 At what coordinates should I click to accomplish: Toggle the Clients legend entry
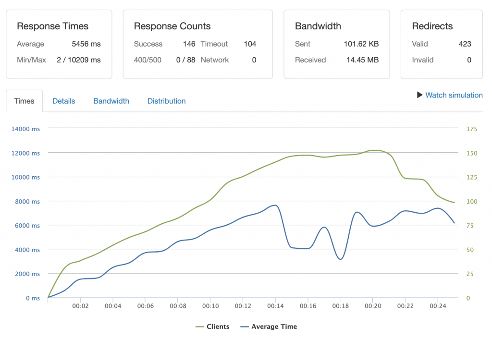coord(212,327)
